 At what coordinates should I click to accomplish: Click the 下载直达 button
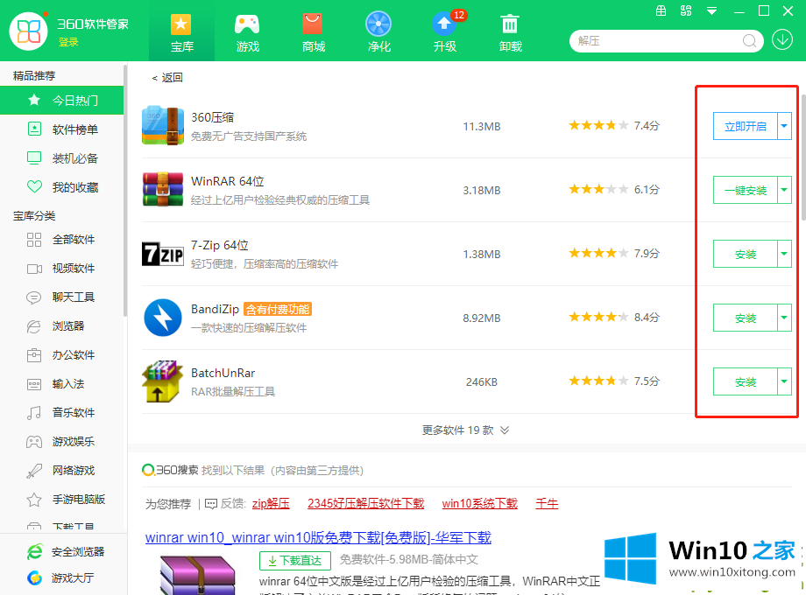coord(295,561)
